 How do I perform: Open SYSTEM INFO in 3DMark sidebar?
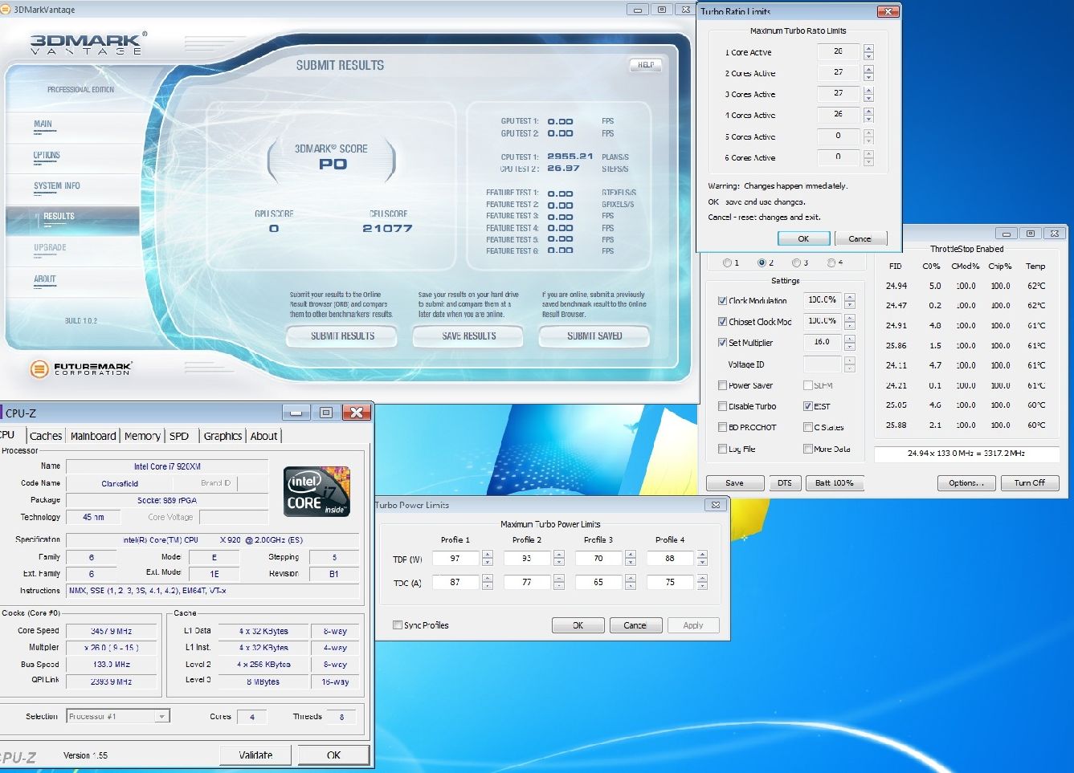click(x=57, y=186)
